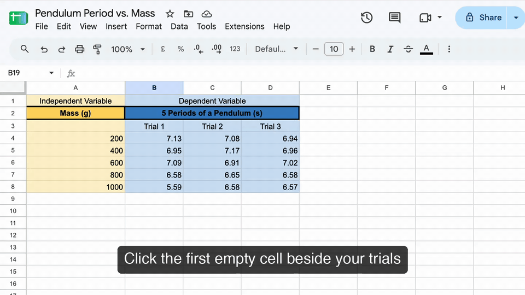Select column B header
Image resolution: width=525 pixels, height=295 pixels.
tap(154, 87)
